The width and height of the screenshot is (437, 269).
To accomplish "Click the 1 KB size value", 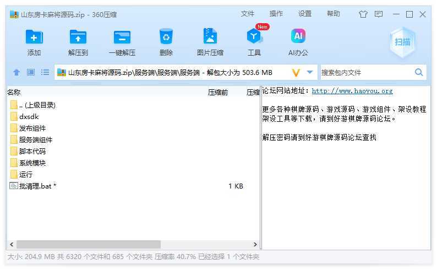I will pos(236,186).
